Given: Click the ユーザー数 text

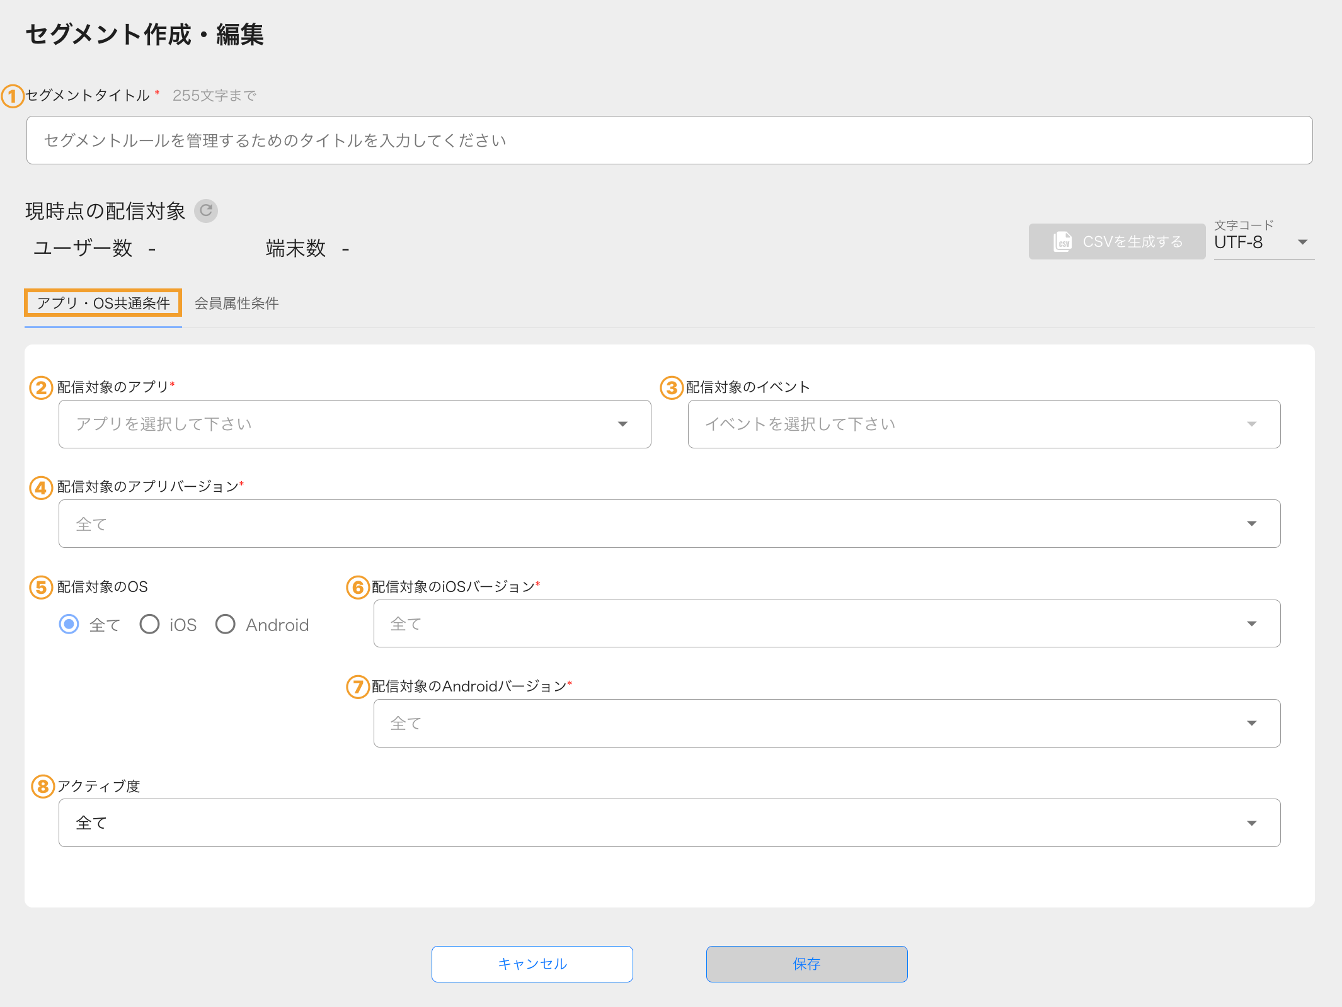Looking at the screenshot, I should click(x=83, y=248).
